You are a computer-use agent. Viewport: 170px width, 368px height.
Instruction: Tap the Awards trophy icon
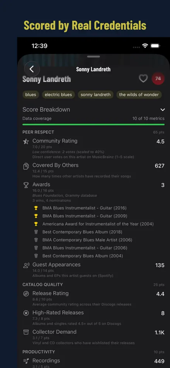[x=26, y=185]
